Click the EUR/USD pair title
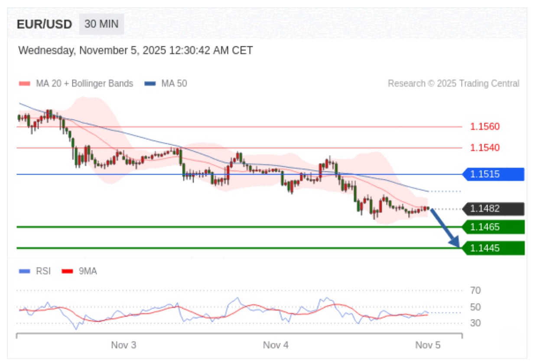540x362 pixels. tap(44, 24)
